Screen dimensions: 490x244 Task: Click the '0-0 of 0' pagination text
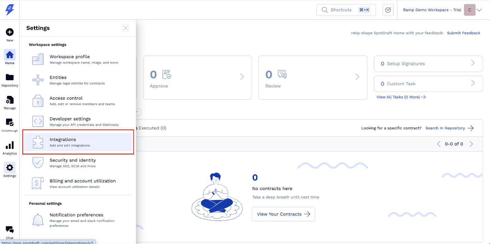454,144
